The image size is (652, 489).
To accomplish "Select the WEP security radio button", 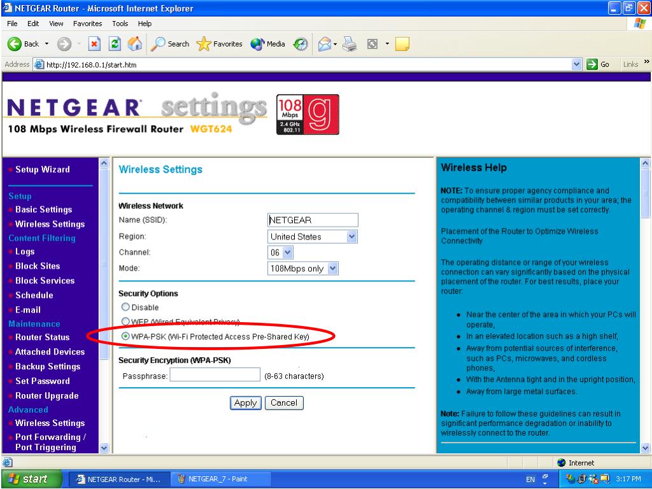I will pos(125,322).
